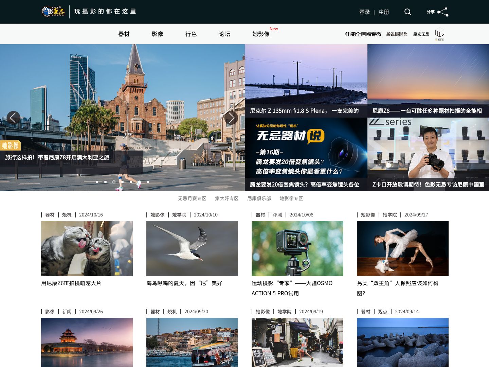Screen dimensions: 489x367
Task: Open the flying seabird thumbnail
Action: click(192, 248)
